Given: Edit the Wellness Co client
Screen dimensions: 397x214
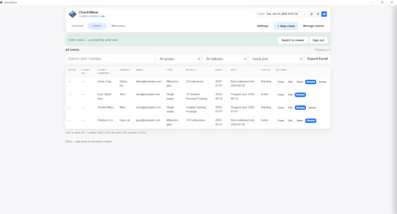Looking at the screenshot, I should [290, 120].
